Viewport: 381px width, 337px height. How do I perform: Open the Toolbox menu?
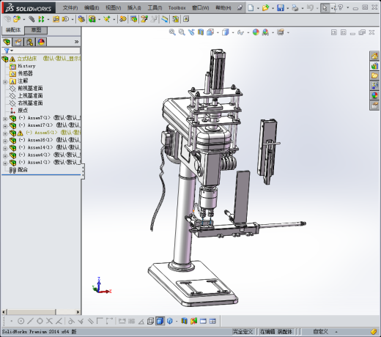pyautogui.click(x=177, y=8)
